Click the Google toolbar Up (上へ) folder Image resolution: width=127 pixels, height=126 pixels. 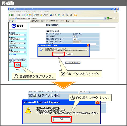tap(68, 21)
